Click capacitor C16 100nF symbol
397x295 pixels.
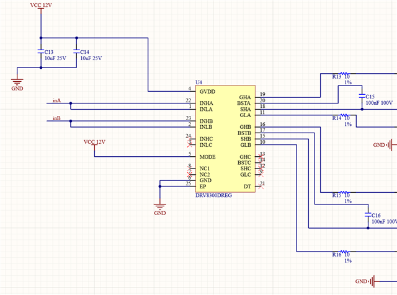point(368,215)
